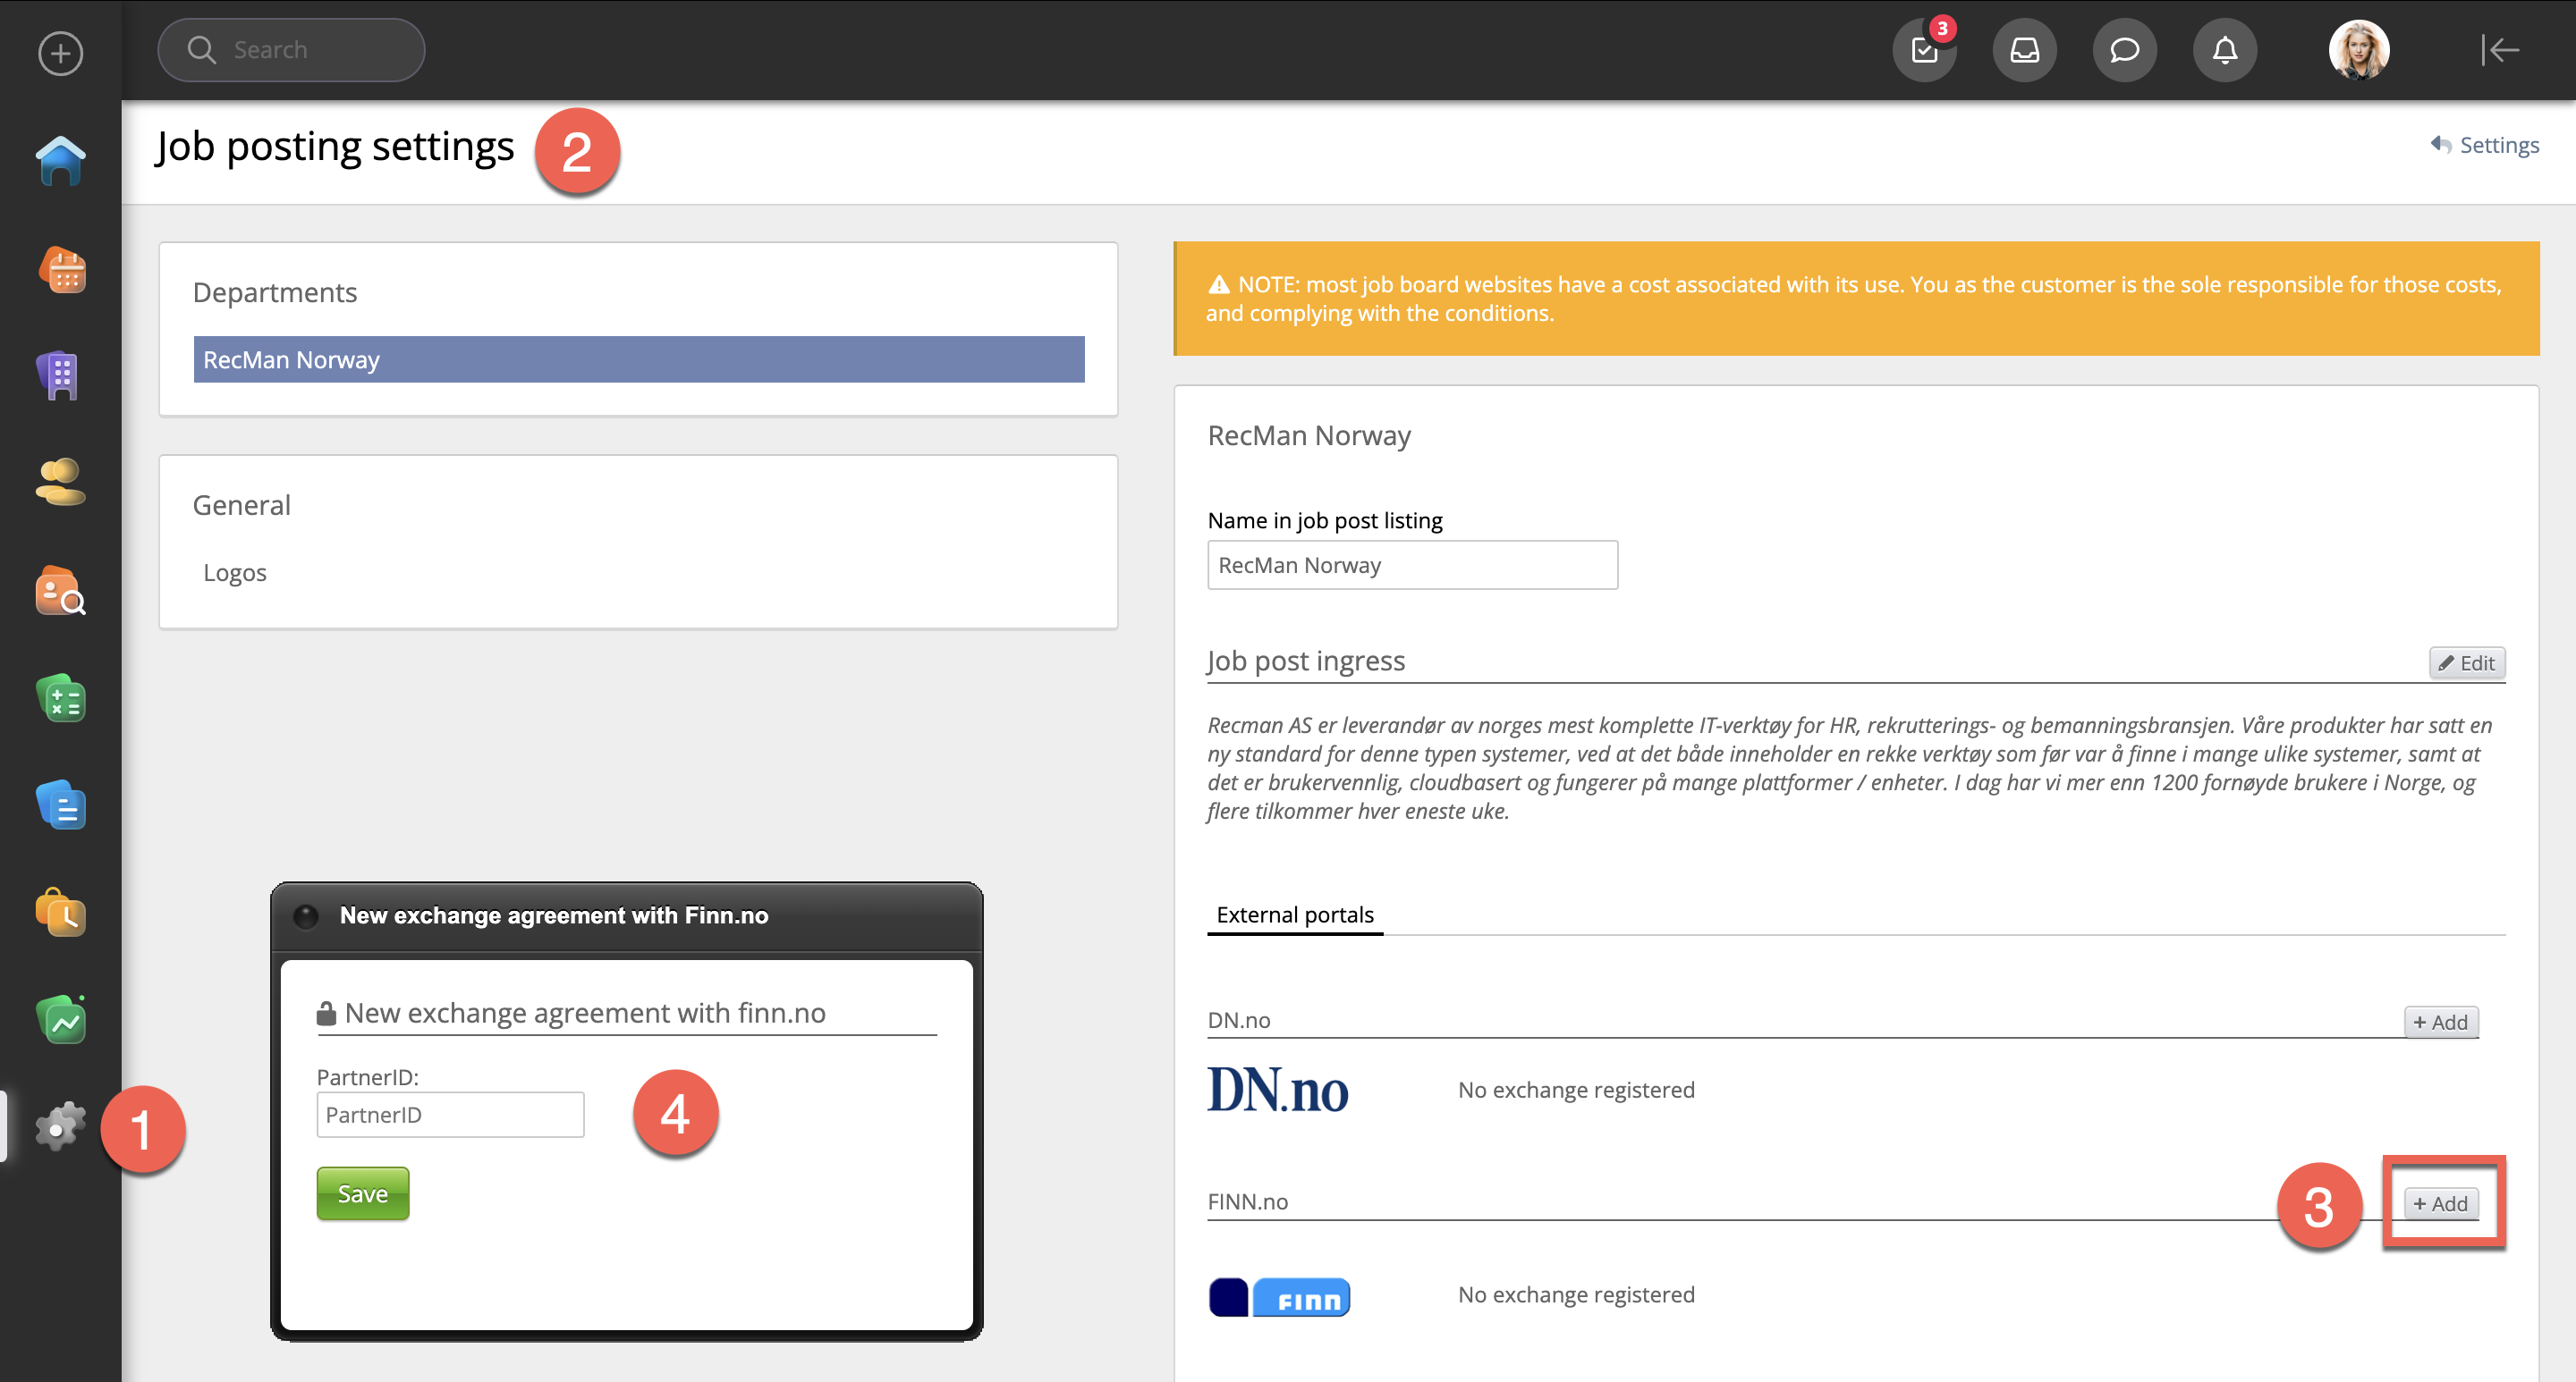Open the inbox tray icon
Screen dimensions: 2576x1382
pos(2025,50)
